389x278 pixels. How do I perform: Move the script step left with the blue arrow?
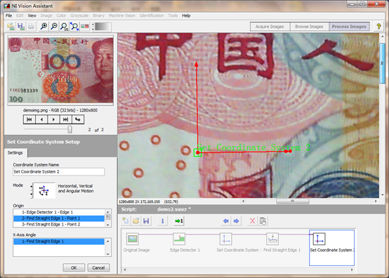[x=226, y=220]
